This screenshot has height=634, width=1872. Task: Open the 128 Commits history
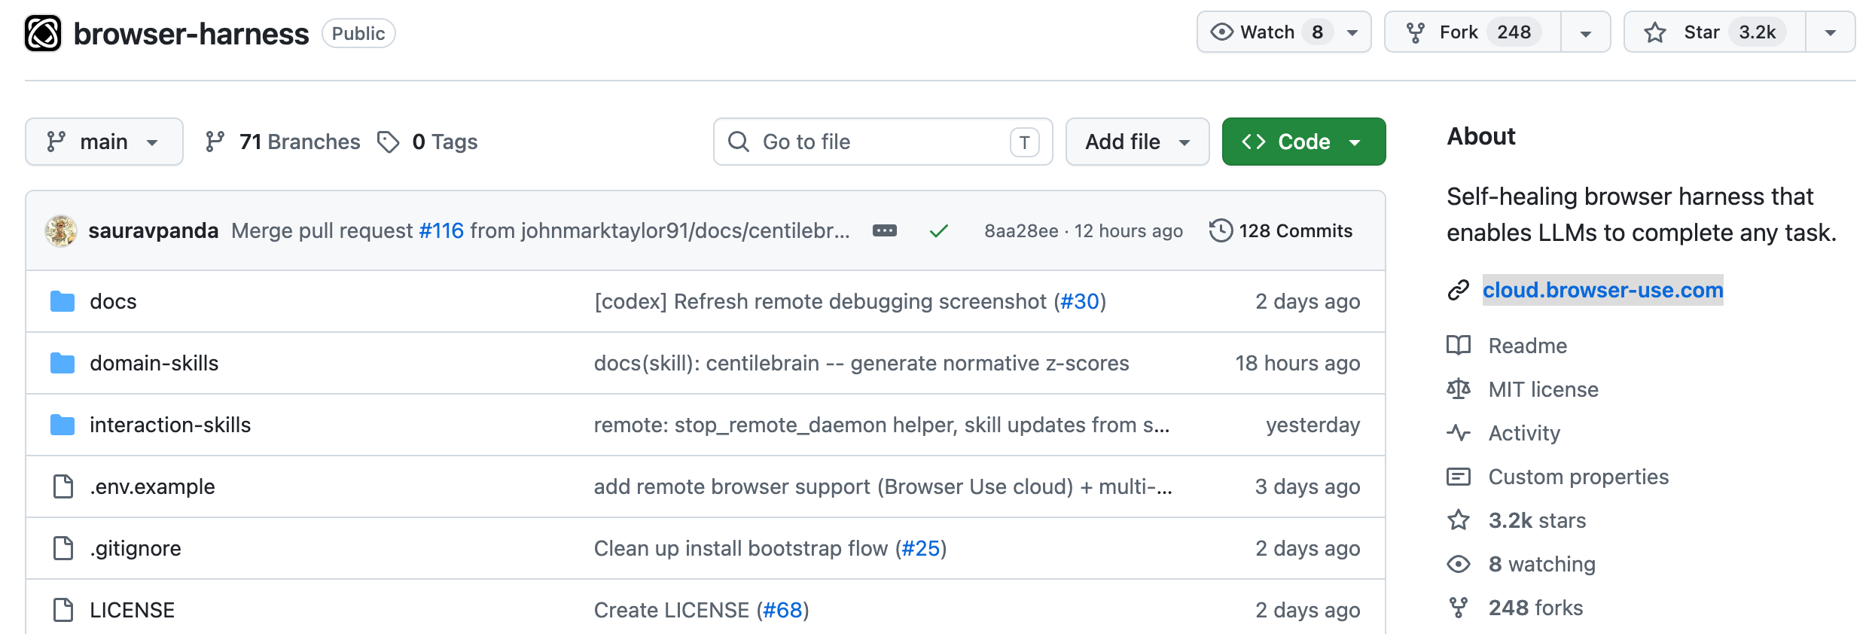click(1281, 231)
